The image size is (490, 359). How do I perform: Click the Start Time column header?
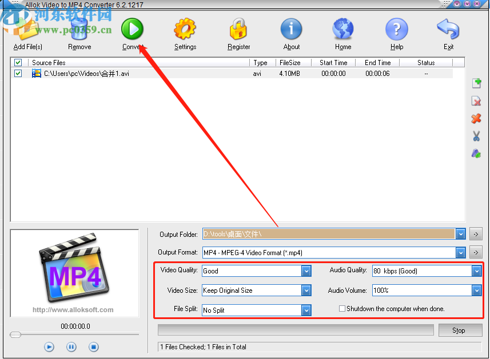[333, 62]
